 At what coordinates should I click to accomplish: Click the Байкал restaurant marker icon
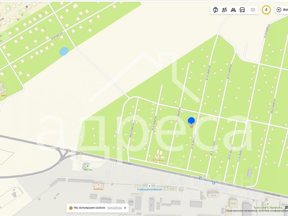click(99, 185)
